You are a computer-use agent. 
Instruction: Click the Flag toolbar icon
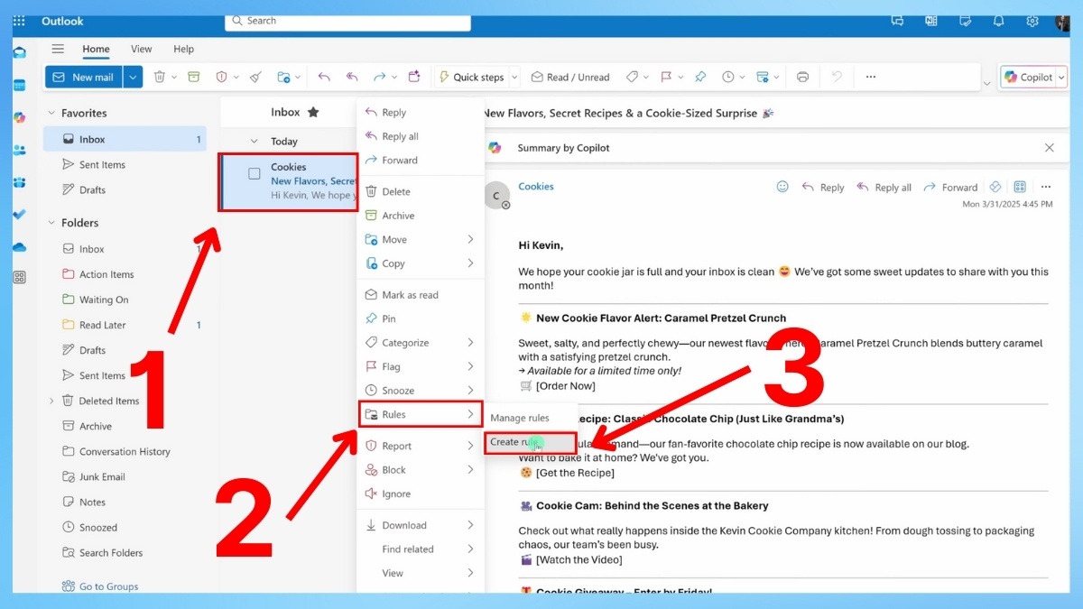tap(666, 77)
